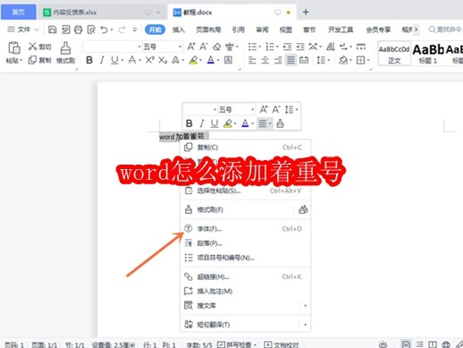Open a new tab with plus button
The height and width of the screenshot is (348, 463).
tap(306, 12)
